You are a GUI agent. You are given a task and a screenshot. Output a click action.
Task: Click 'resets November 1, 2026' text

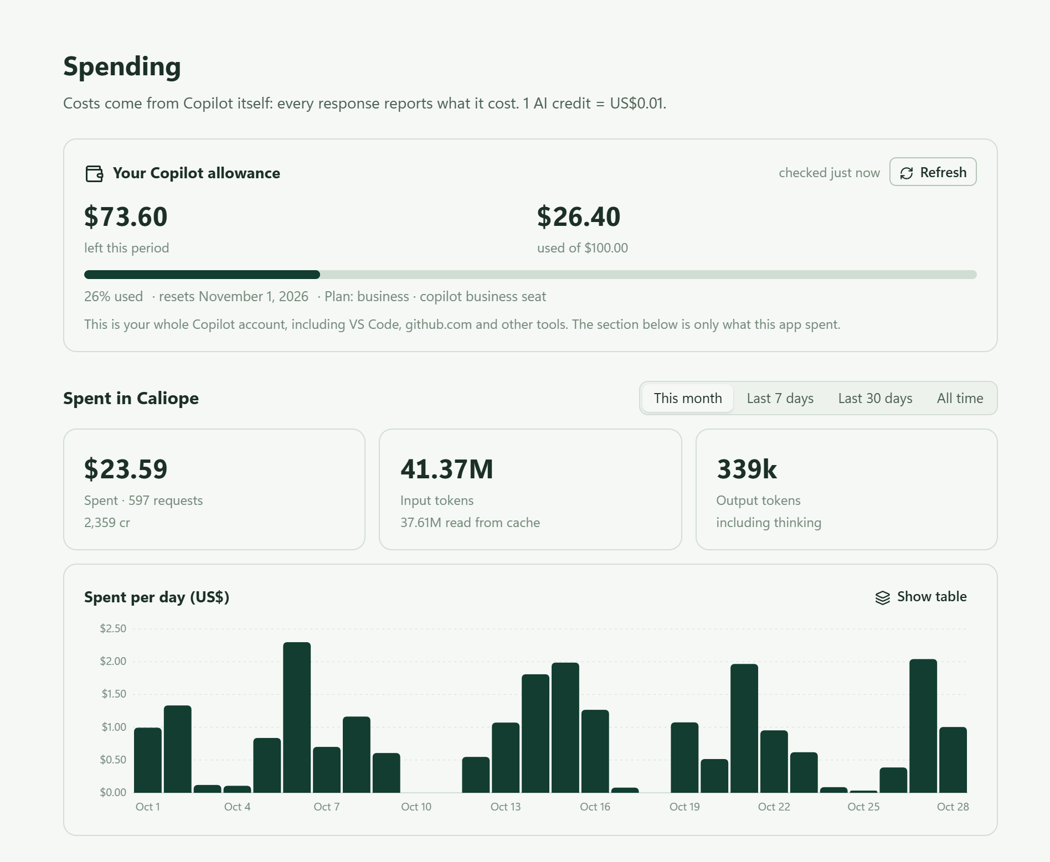[234, 297]
